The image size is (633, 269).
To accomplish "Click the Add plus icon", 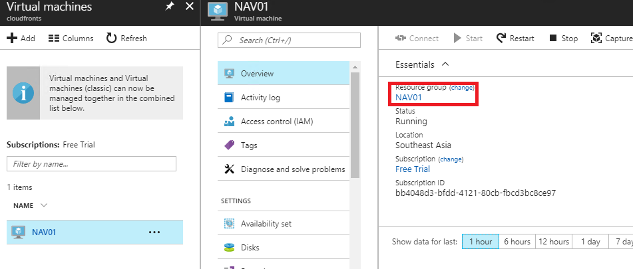I will pos(12,39).
